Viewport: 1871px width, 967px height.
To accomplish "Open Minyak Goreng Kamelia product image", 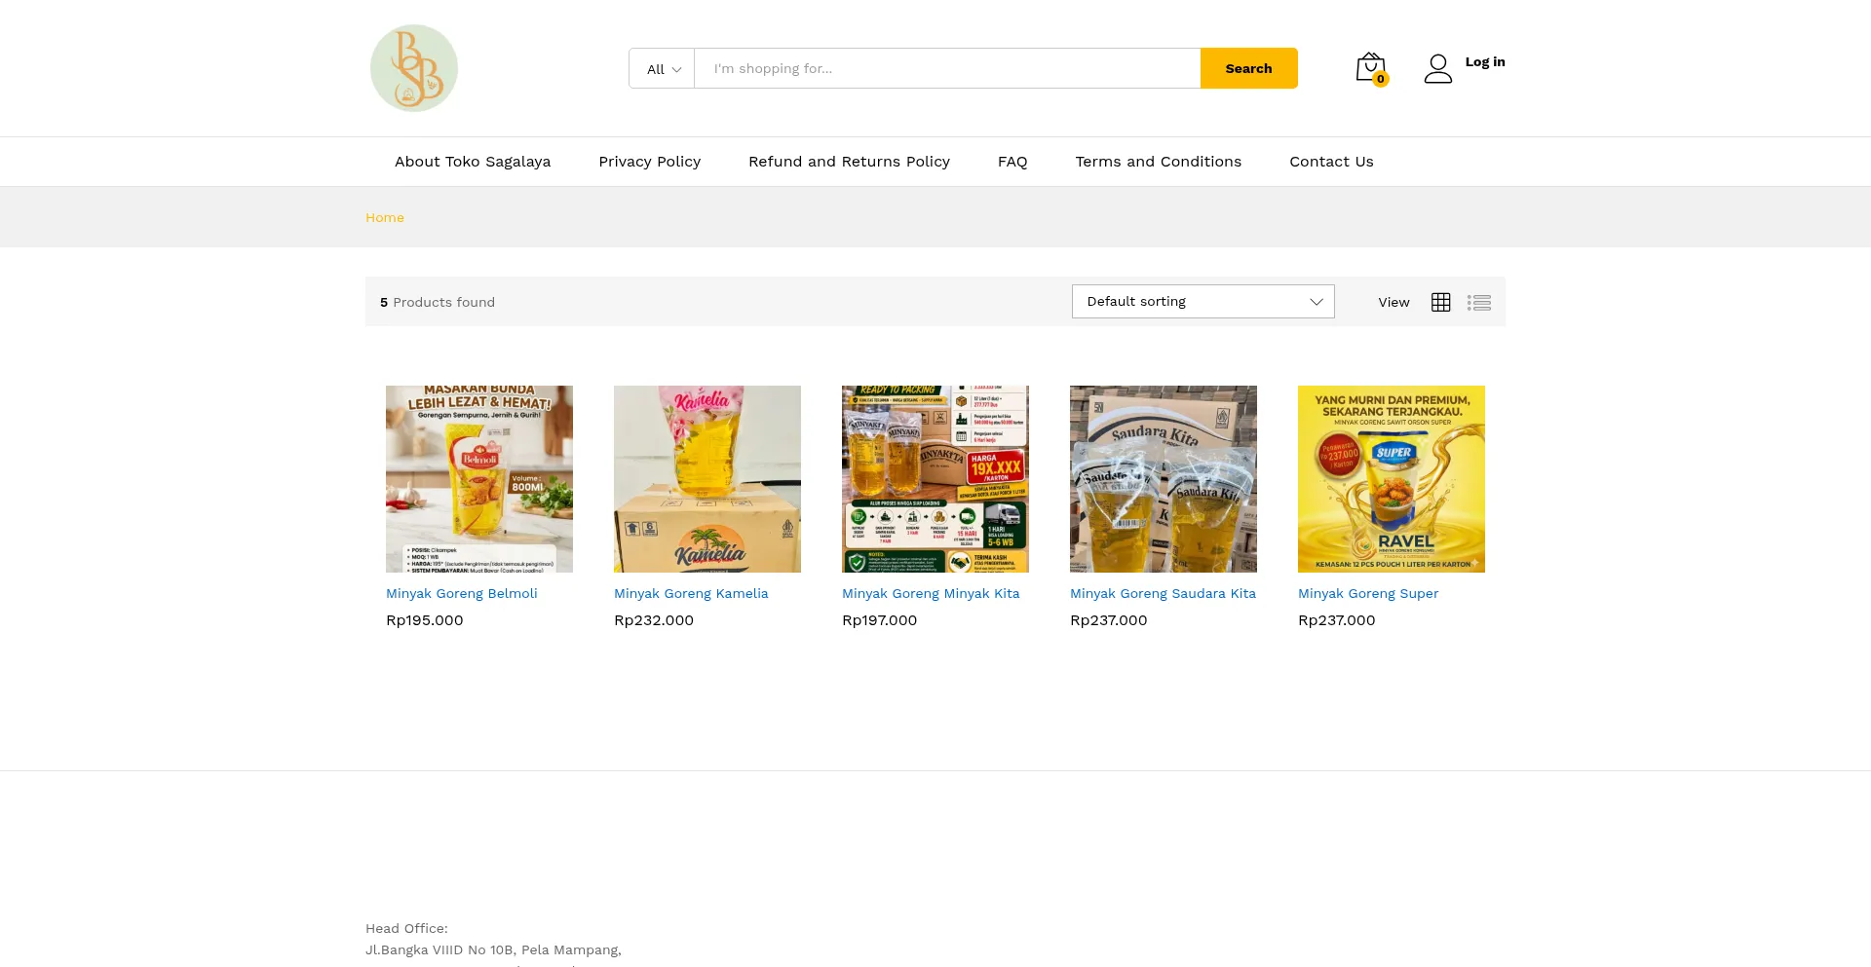I will click(707, 479).
